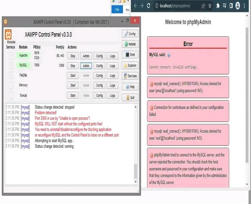
Task: Click the MySQL module label
Action: coord(23,65)
